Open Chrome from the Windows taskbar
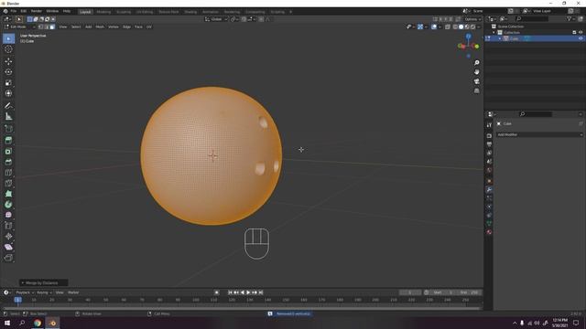Screen dimensions: 586x329 pyautogui.click(x=38, y=323)
